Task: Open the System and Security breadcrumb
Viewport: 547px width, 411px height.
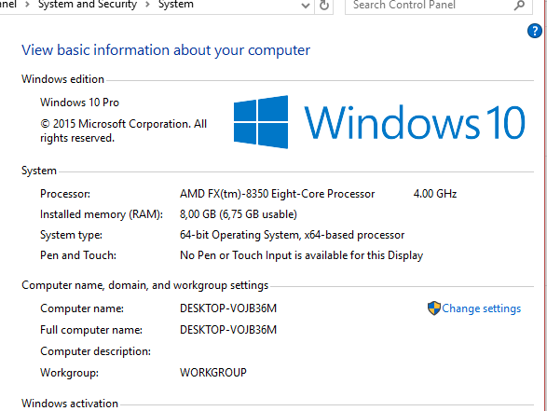Action: pos(88,5)
